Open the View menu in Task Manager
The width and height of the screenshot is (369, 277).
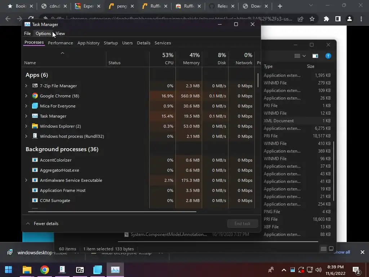tap(60, 34)
